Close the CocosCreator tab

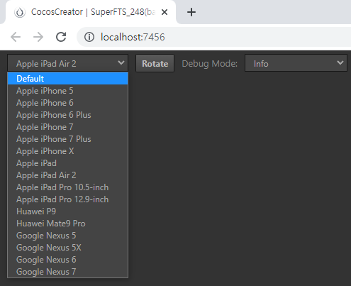click(165, 12)
